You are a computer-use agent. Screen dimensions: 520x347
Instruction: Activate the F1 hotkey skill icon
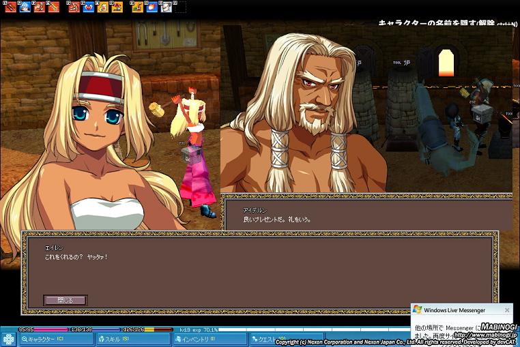[11, 7]
